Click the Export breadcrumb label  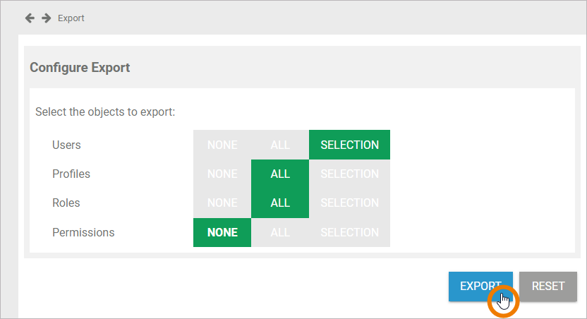click(x=71, y=18)
